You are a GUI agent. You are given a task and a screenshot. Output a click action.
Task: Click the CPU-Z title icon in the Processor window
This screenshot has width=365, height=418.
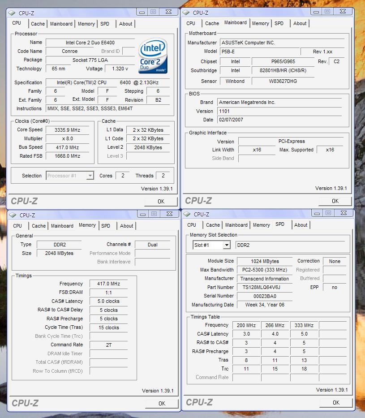tap(12, 13)
